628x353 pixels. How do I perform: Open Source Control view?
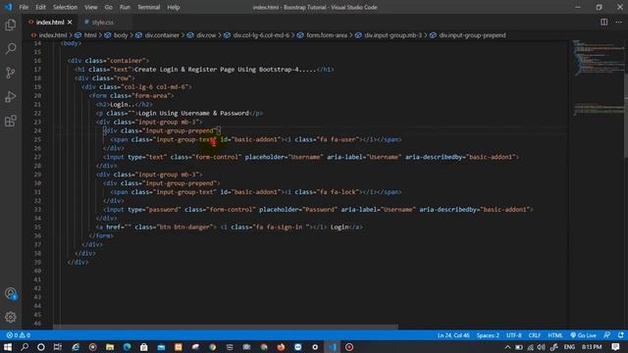(x=11, y=73)
